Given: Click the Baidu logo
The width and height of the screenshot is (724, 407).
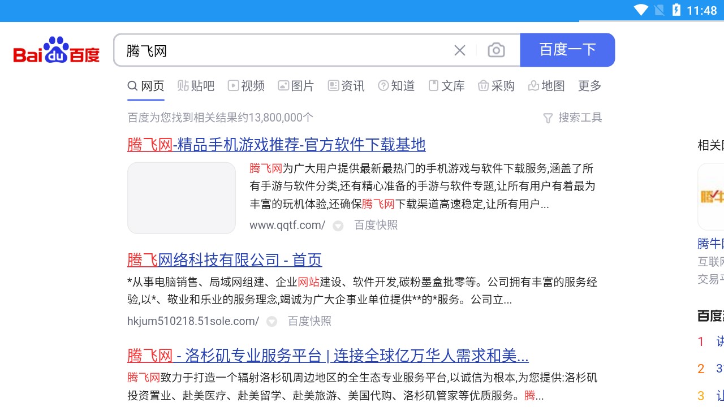Looking at the screenshot, I should (57, 50).
